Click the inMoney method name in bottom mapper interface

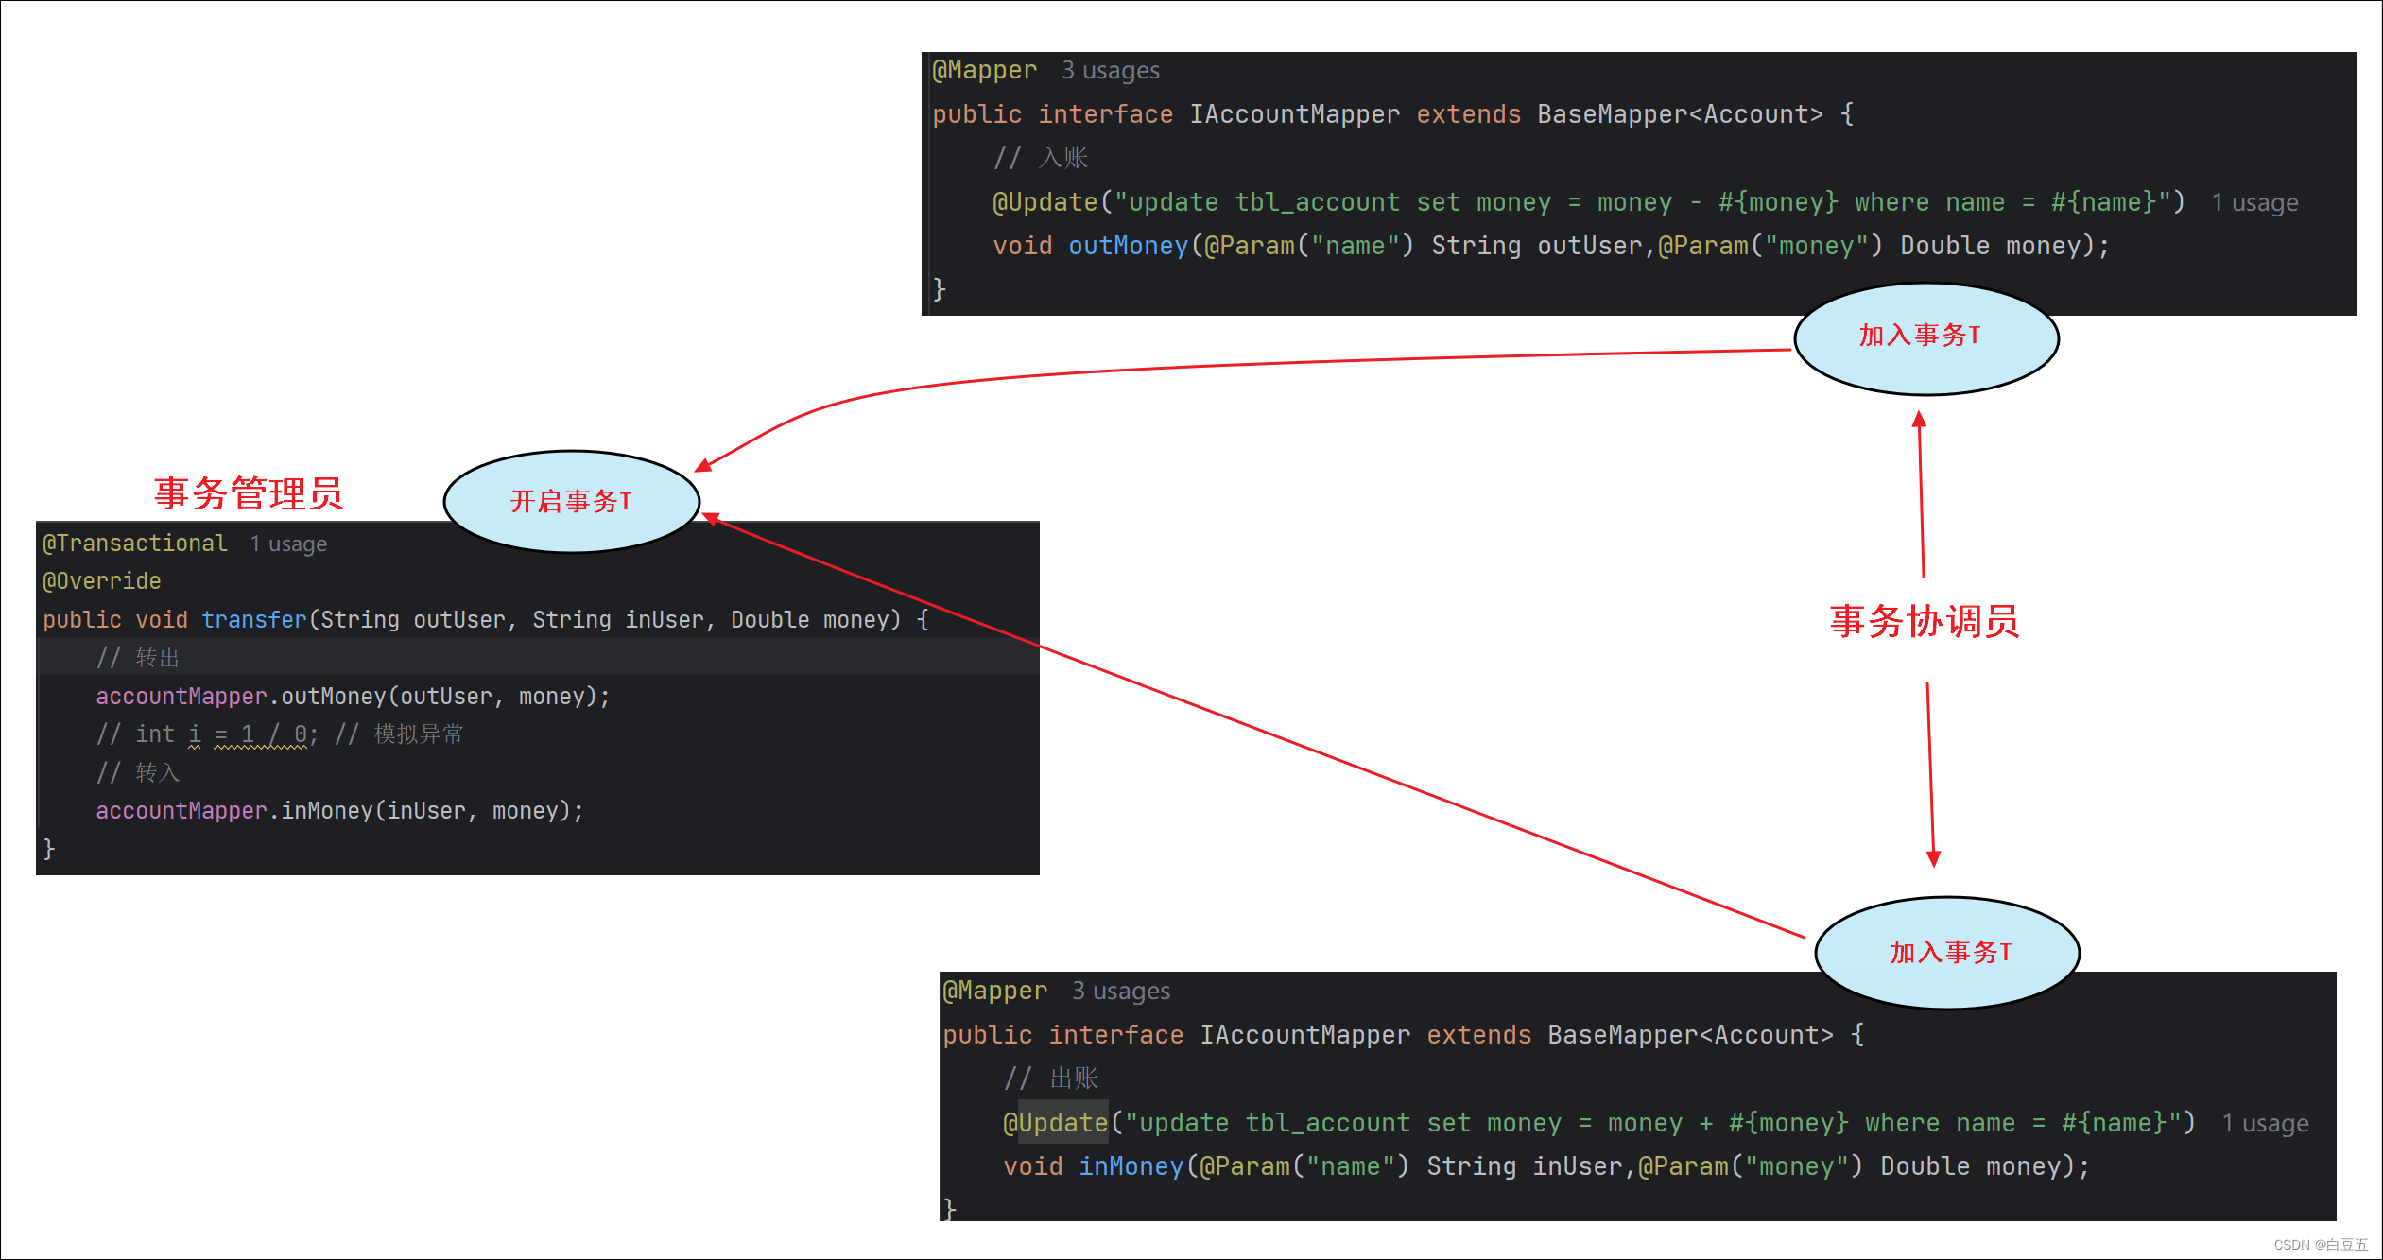(1131, 1167)
